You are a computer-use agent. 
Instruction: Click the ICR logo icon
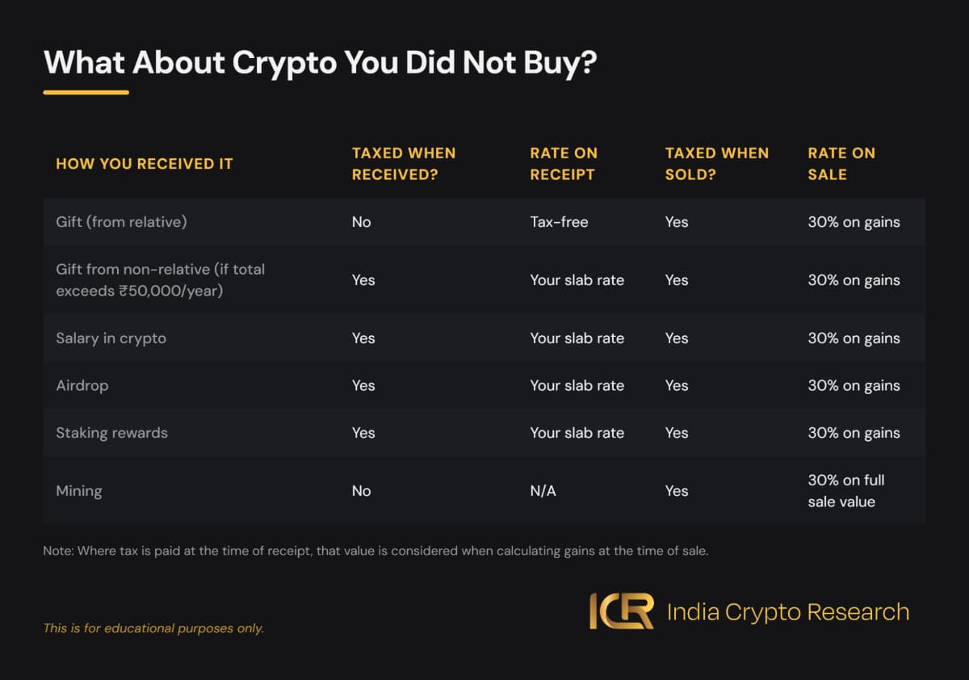pyautogui.click(x=621, y=611)
